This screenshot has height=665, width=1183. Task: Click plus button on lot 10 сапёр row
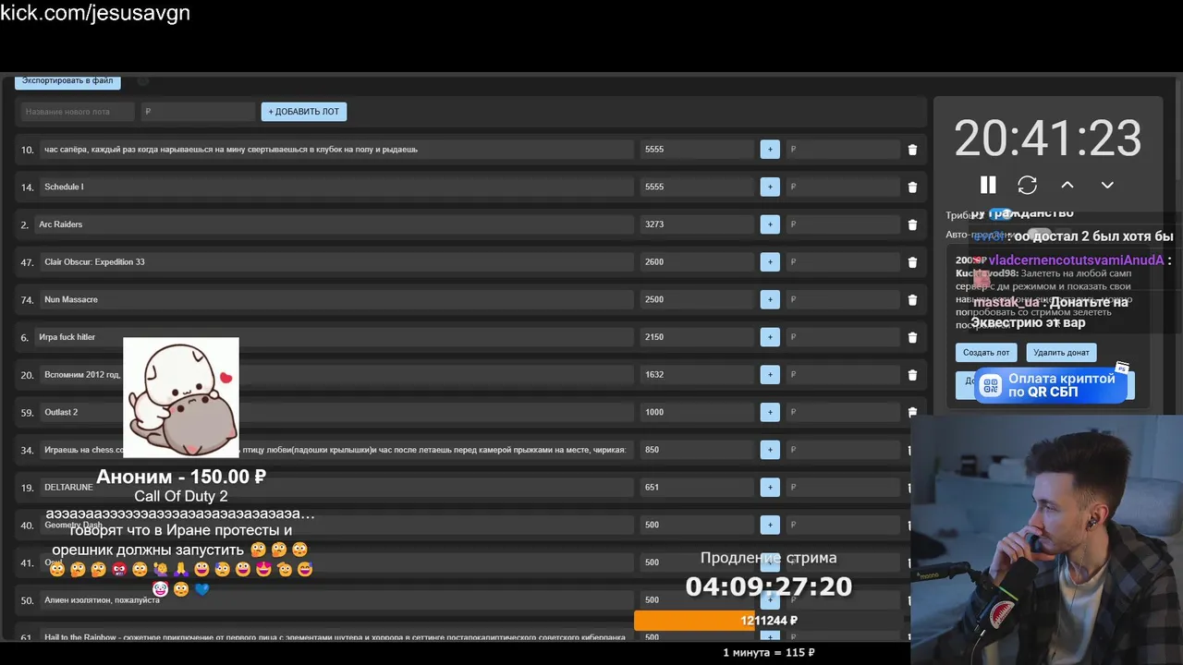click(770, 150)
